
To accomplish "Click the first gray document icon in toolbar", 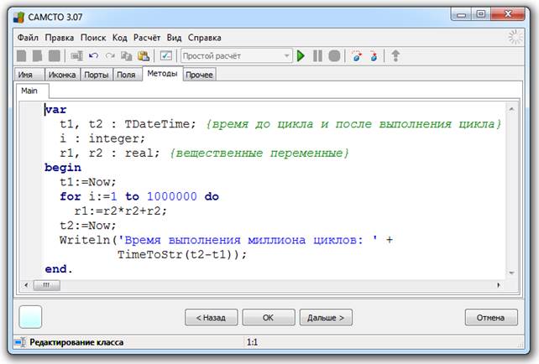I will click(x=21, y=55).
